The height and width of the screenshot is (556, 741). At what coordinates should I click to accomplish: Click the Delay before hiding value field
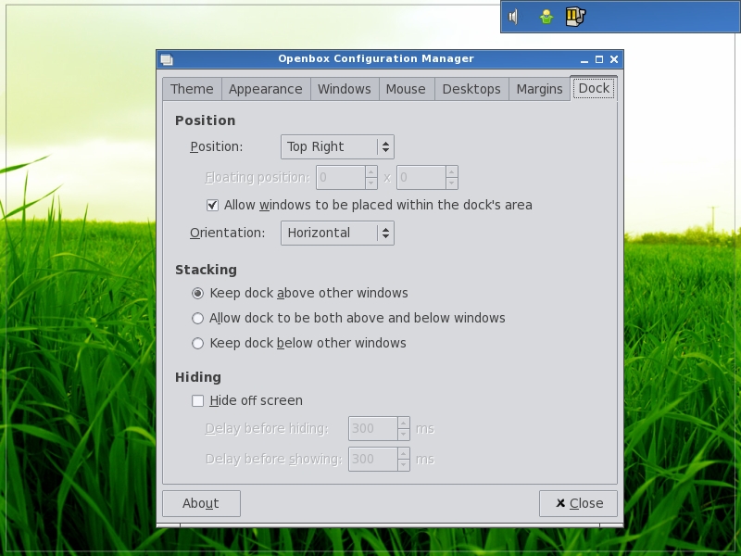point(373,428)
